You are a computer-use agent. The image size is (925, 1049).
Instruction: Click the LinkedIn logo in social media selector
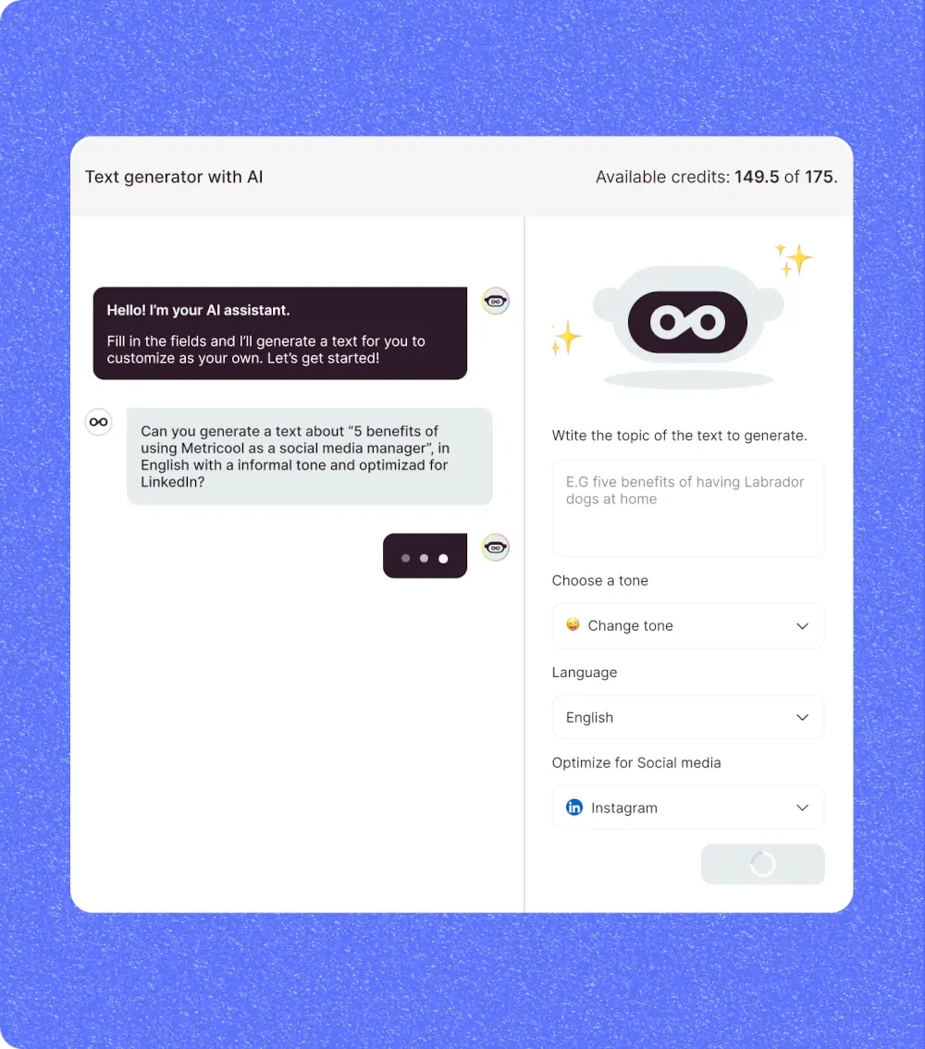[x=574, y=808]
